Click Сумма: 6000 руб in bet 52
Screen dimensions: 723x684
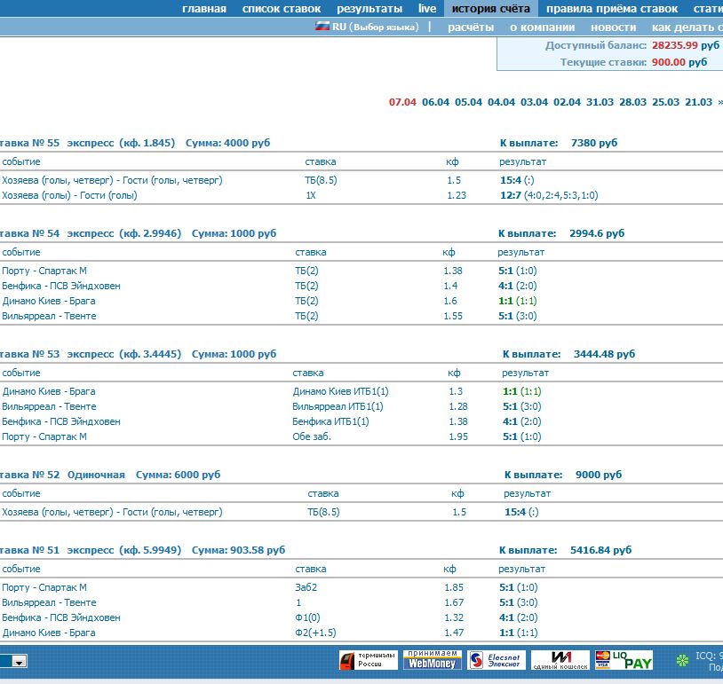tap(178, 475)
